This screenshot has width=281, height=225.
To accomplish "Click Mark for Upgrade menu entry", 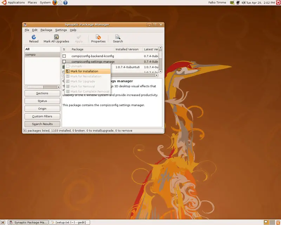I will [x=87, y=81].
